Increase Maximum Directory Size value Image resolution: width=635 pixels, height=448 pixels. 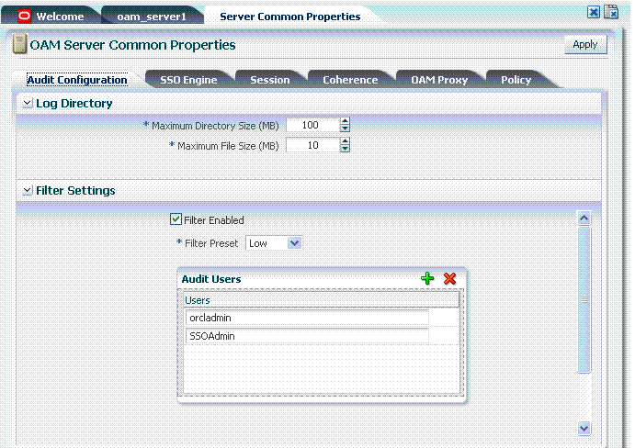(x=345, y=121)
